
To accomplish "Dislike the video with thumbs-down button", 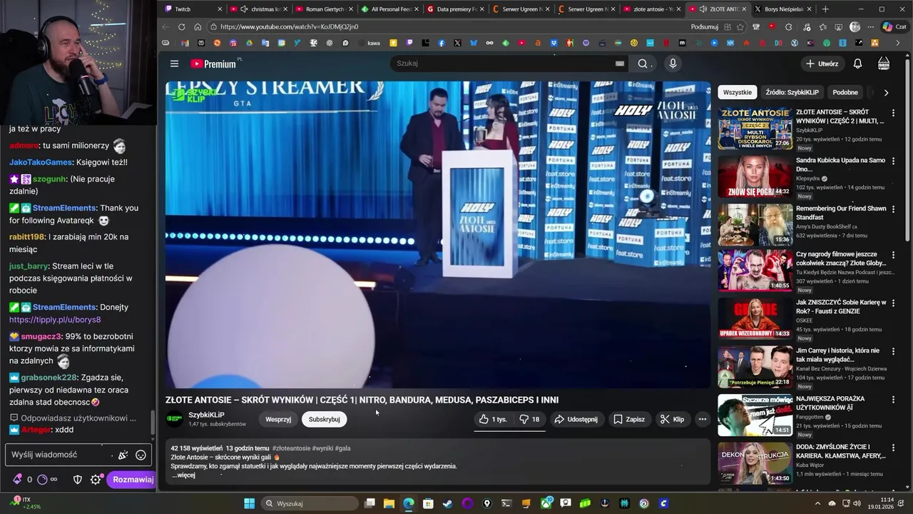I will pos(529,419).
